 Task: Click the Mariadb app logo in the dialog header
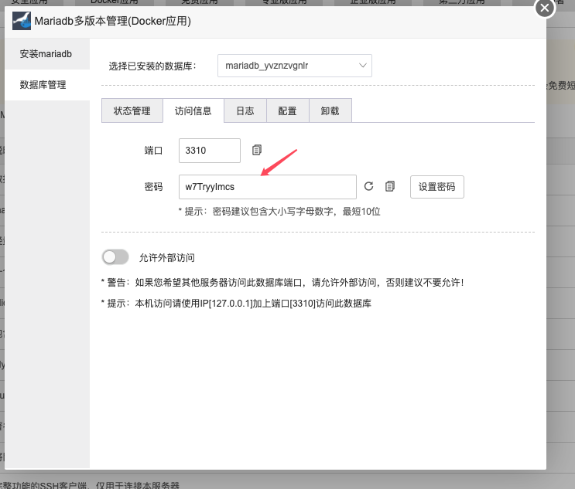click(x=22, y=21)
